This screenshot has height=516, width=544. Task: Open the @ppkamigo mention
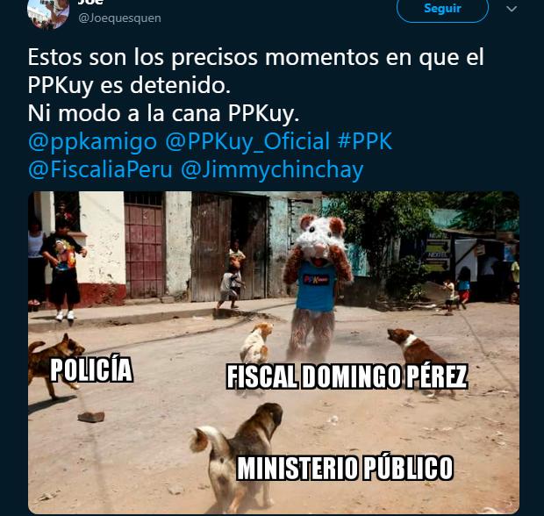(93, 141)
